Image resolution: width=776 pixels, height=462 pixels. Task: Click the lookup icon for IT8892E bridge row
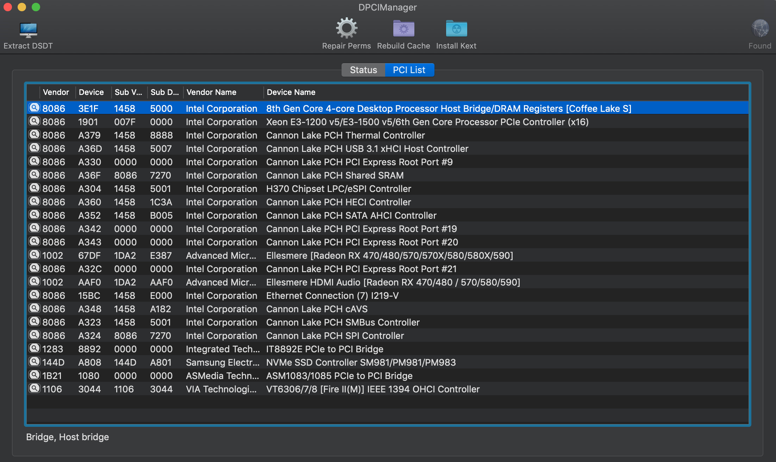pyautogui.click(x=34, y=348)
